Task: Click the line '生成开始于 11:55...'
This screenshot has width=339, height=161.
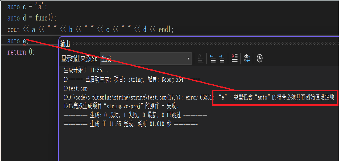Action: coord(86,71)
